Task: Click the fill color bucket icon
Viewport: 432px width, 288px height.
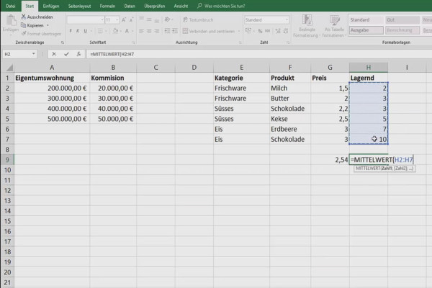Action: point(115,31)
